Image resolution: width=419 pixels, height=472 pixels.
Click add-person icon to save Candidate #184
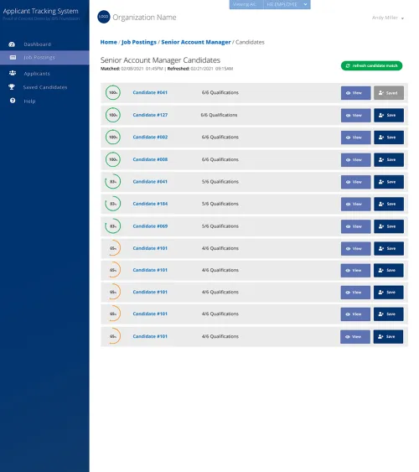click(x=381, y=204)
